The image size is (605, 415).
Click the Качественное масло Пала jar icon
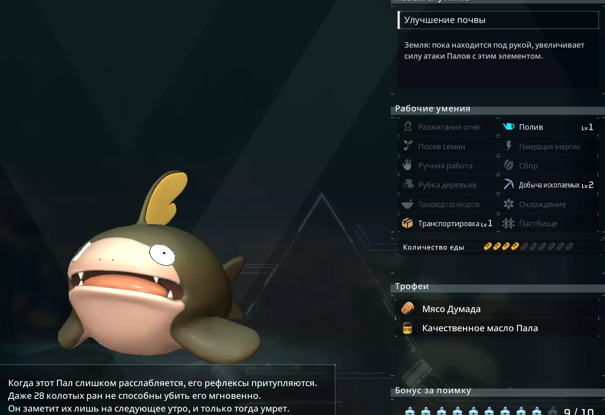(407, 328)
